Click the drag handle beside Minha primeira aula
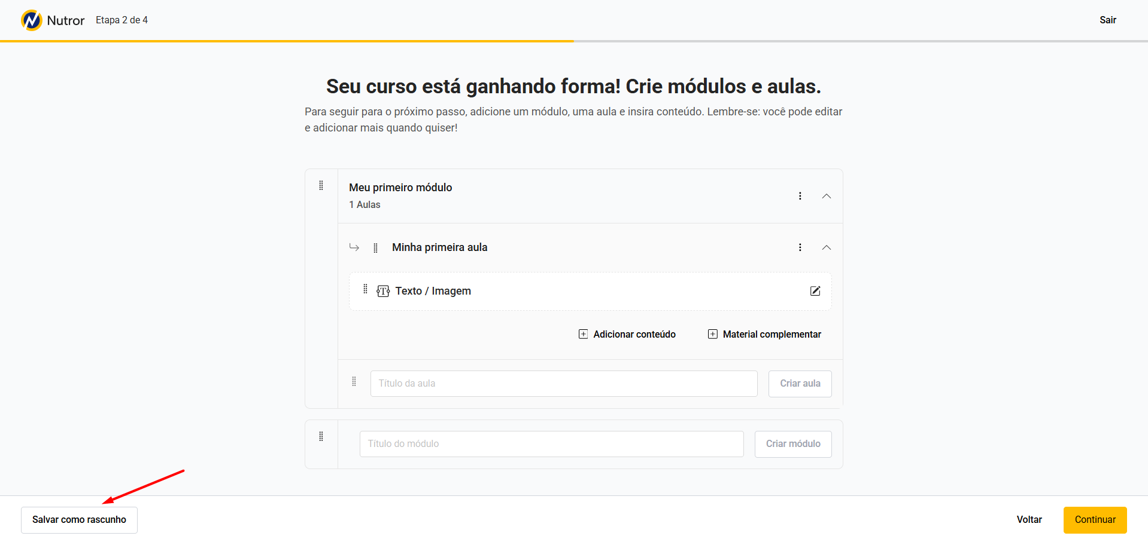 coord(375,248)
